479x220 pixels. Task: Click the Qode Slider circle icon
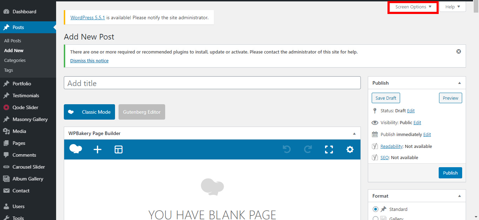pos(6,107)
